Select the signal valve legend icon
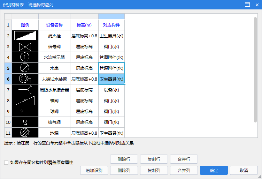262x179 pixels. 25,46
